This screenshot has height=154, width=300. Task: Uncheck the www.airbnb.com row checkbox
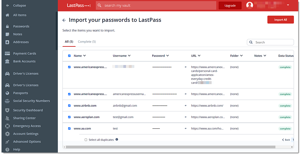[x=69, y=105]
